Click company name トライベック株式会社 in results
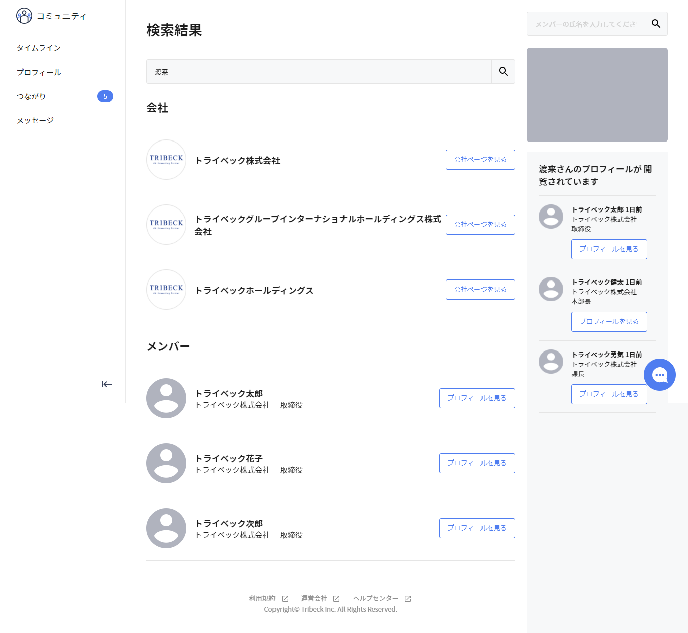Viewport: 688px width, 633px height. pos(238,161)
